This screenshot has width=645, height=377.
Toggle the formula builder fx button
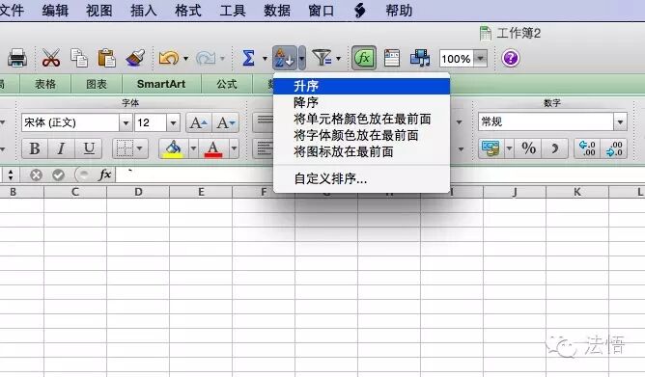364,58
